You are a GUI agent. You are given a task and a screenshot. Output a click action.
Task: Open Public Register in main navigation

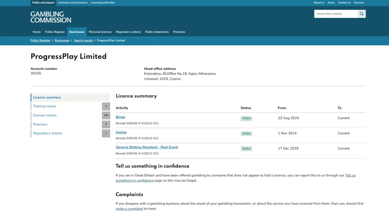(55, 32)
